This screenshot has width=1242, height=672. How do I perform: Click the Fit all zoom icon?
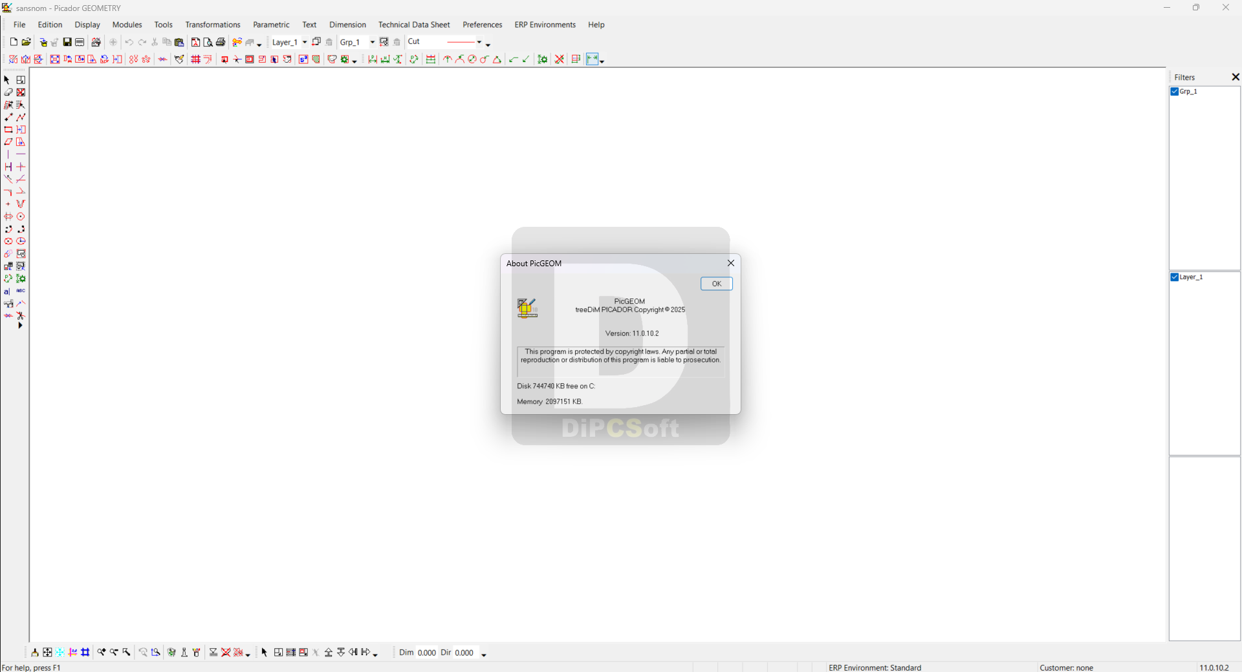pyautogui.click(x=47, y=653)
